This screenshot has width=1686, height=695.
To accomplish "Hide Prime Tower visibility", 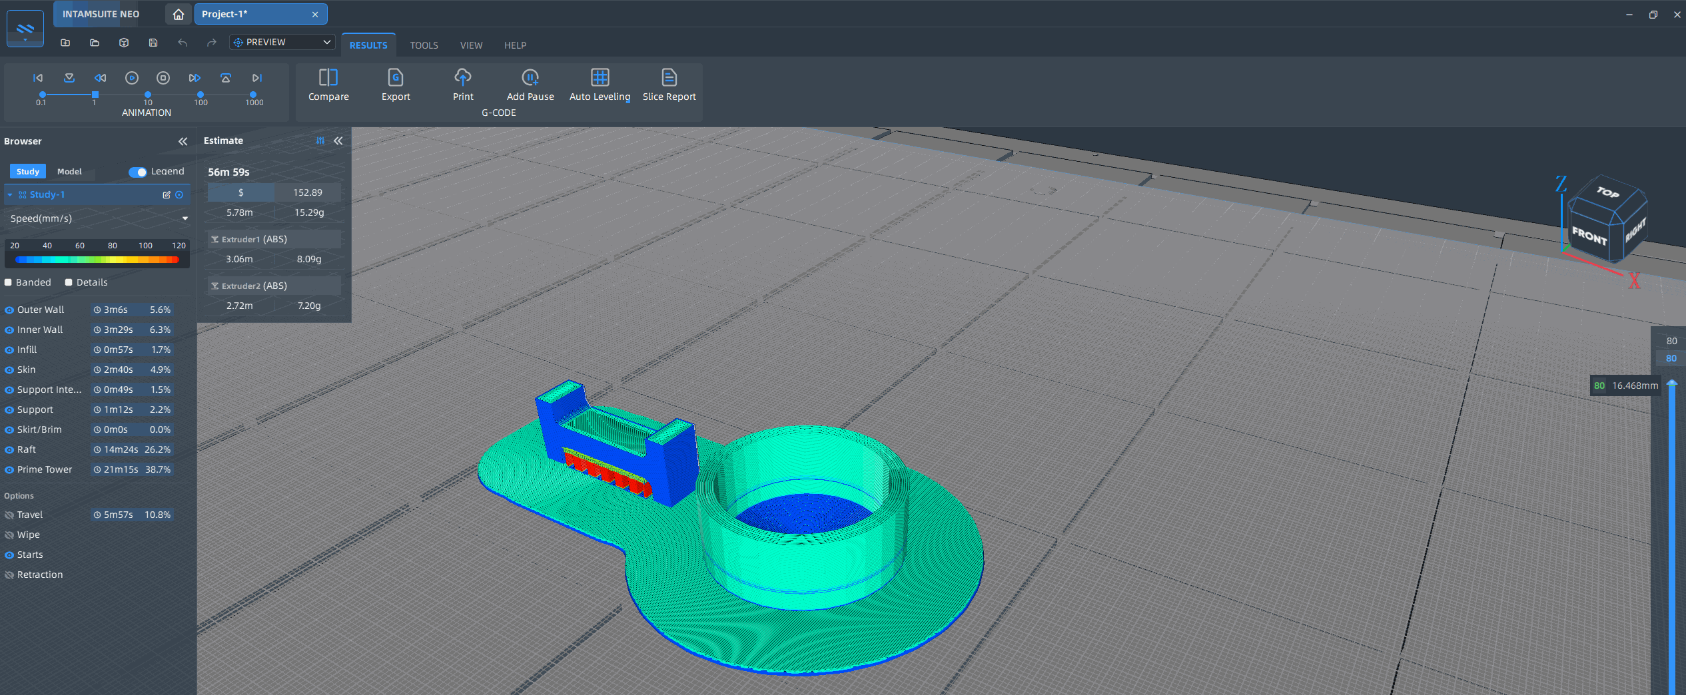I will tap(9, 470).
